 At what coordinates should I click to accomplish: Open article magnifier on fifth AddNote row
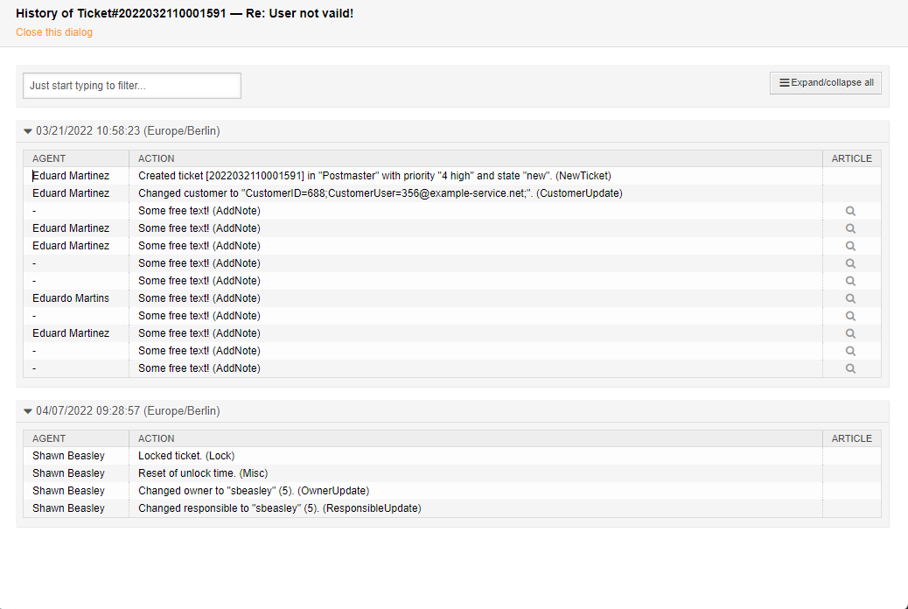coord(850,281)
